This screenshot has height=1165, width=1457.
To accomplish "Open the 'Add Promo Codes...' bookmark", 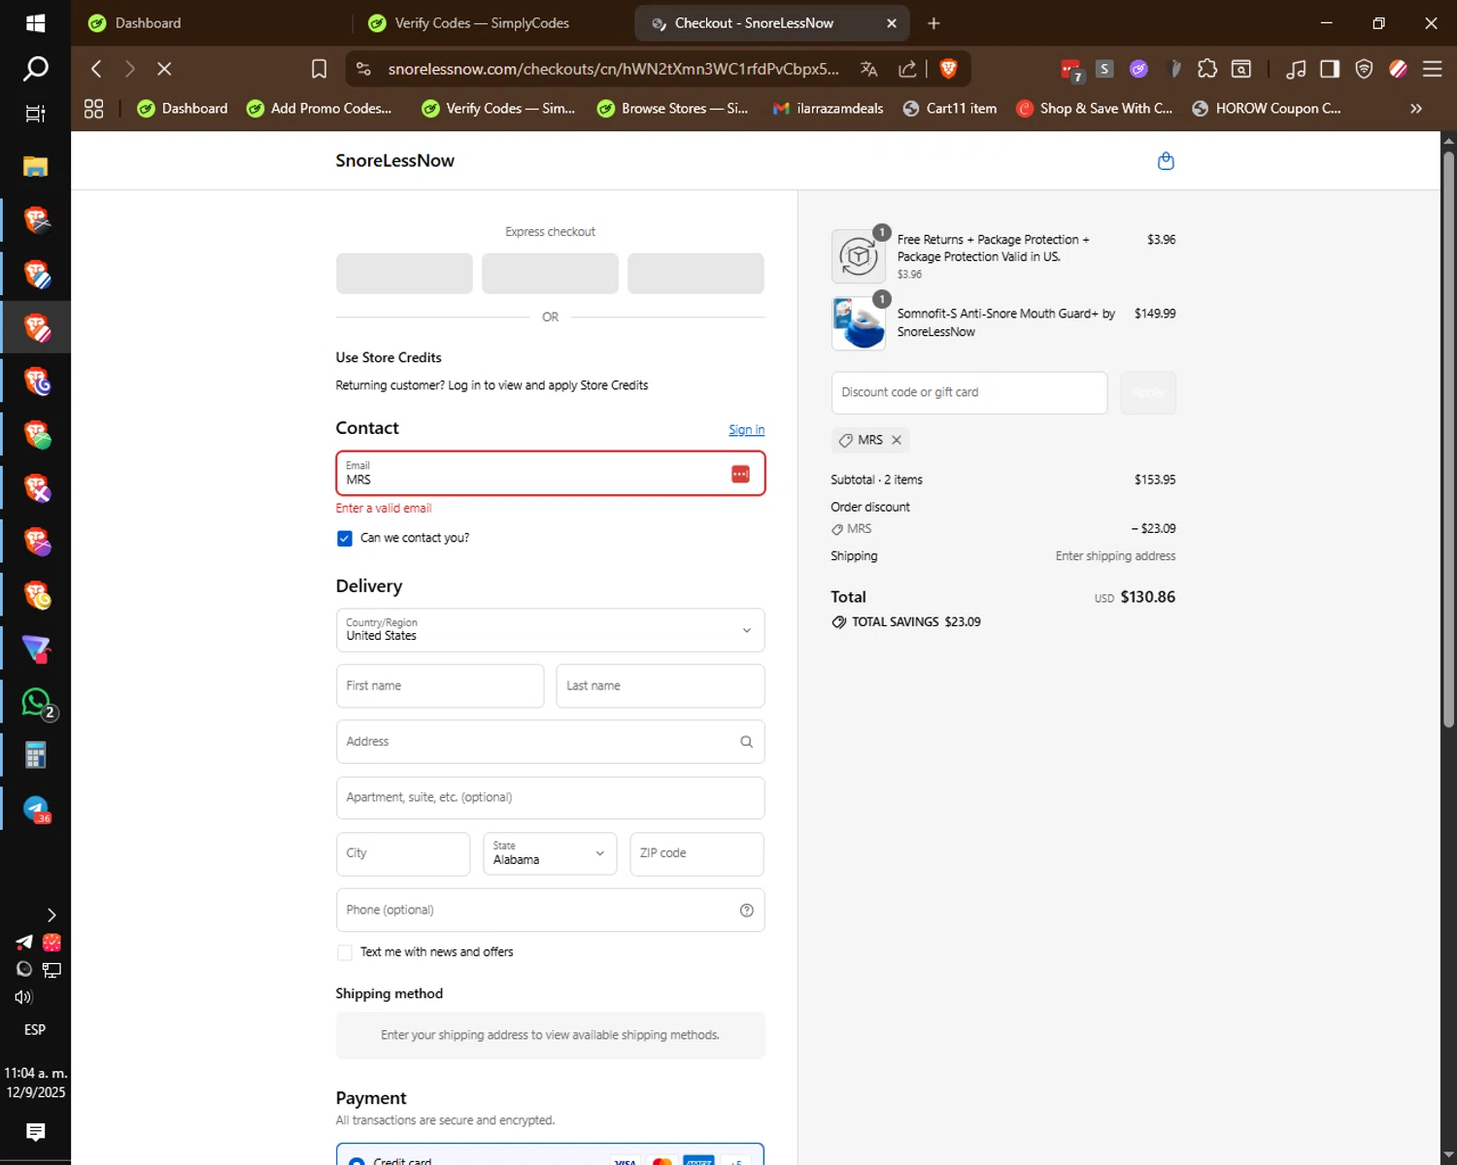I will pyautogui.click(x=319, y=109).
